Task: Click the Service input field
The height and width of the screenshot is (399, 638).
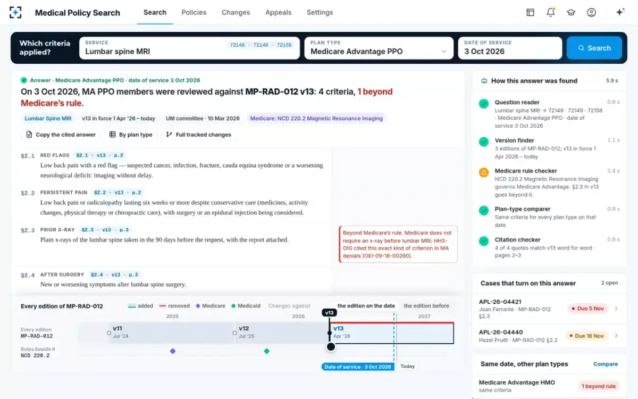Action: tap(190, 48)
